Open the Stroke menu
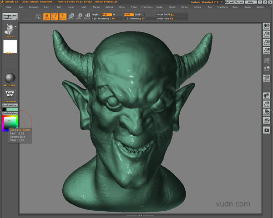The width and height of the screenshot is (273, 218). click(x=185, y=7)
